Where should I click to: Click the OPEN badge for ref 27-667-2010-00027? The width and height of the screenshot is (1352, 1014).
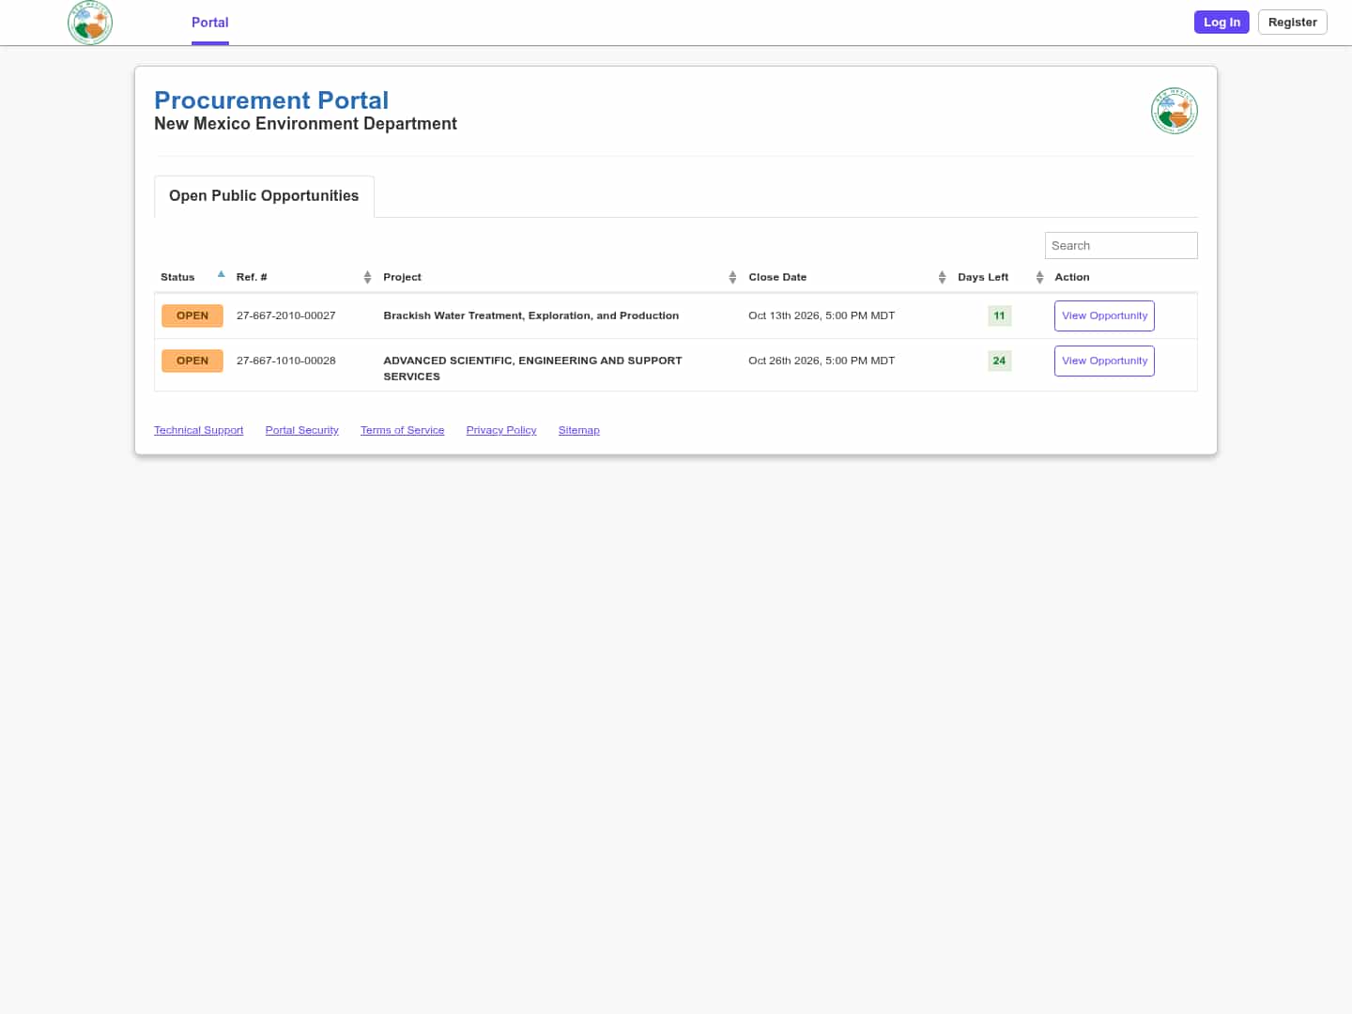[192, 315]
